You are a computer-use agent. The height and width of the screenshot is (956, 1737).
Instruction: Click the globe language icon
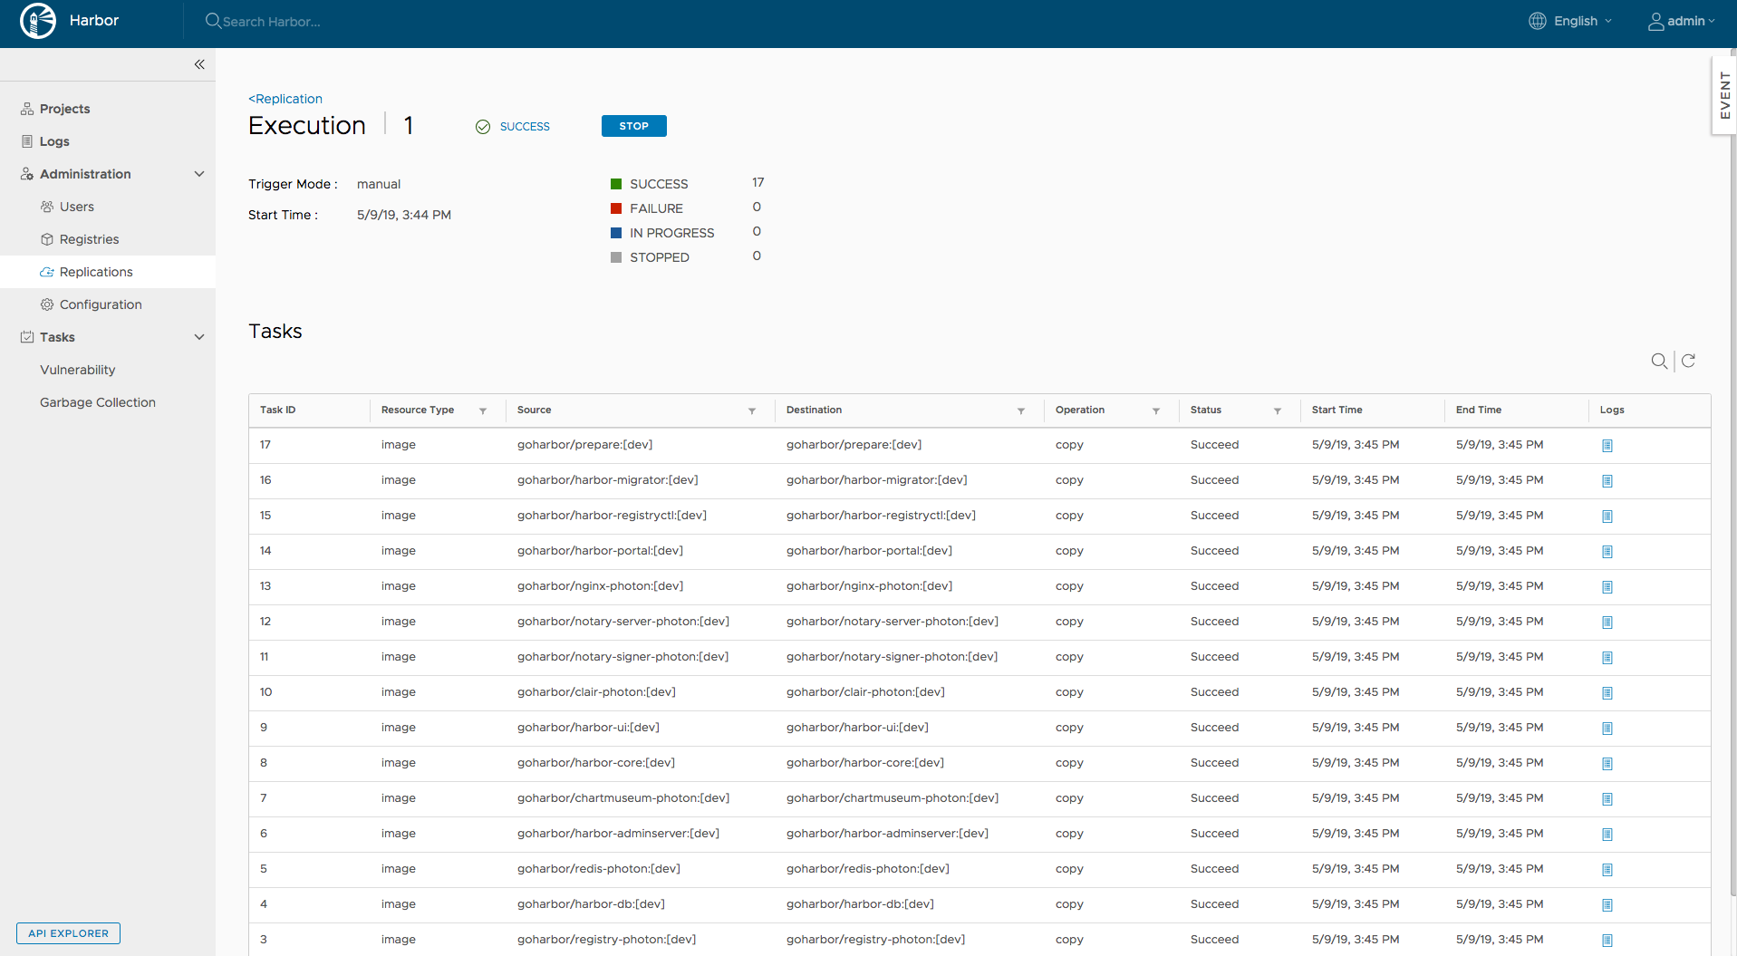point(1537,20)
